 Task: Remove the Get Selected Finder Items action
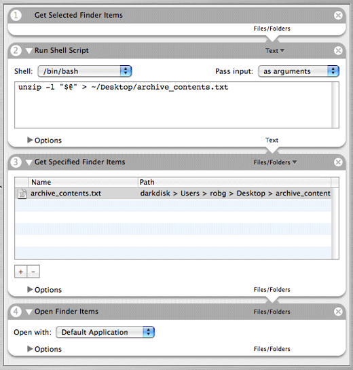tap(338, 16)
